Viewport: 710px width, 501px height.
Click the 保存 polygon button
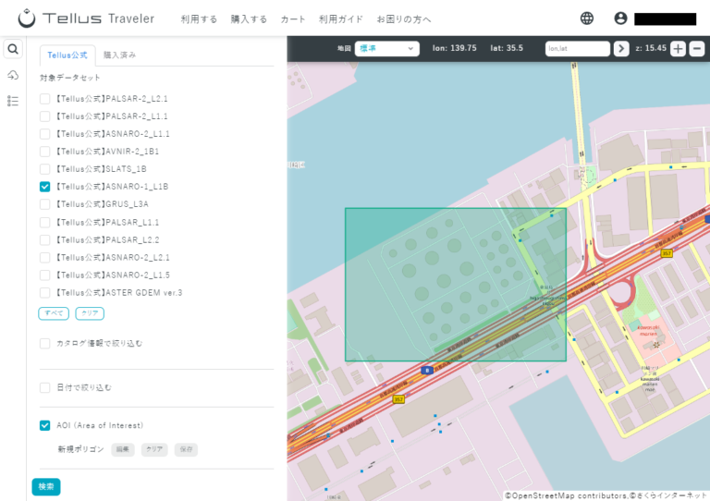[186, 449]
